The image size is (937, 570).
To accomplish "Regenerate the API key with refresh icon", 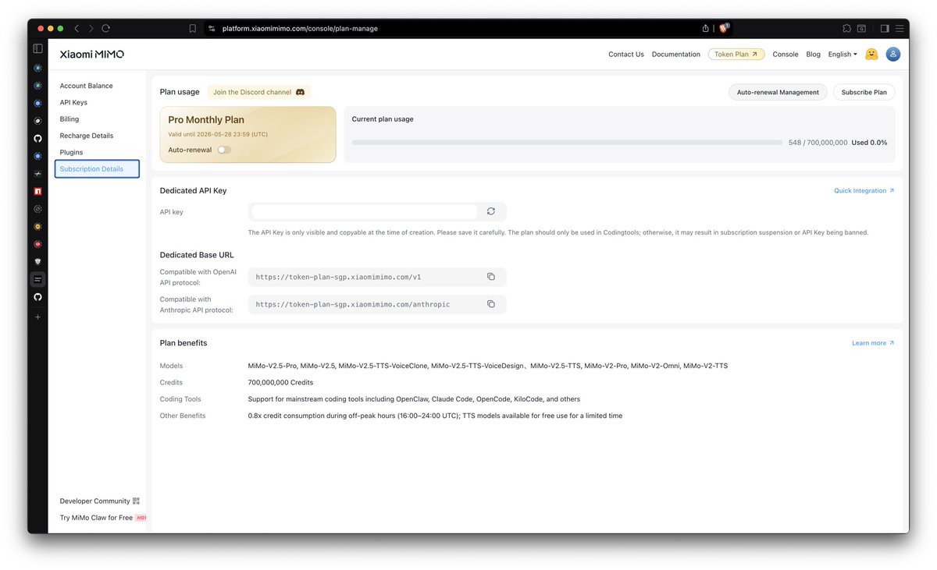I will click(x=491, y=211).
